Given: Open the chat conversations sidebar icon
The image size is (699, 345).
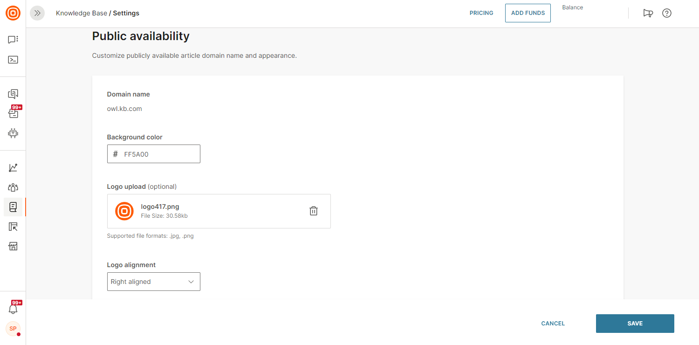Looking at the screenshot, I should tap(13, 40).
